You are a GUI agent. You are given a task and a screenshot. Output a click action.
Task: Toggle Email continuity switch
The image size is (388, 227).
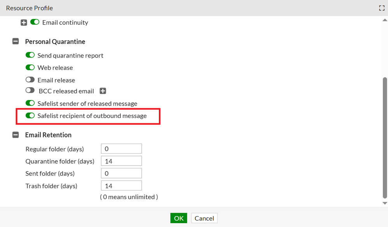point(35,23)
